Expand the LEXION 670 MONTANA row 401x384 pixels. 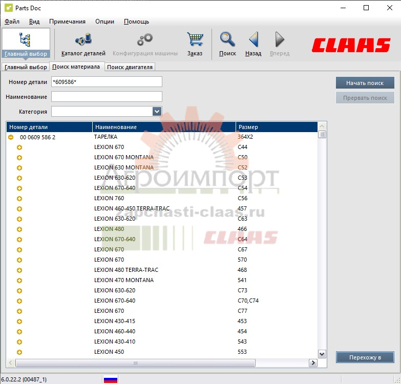point(19,158)
